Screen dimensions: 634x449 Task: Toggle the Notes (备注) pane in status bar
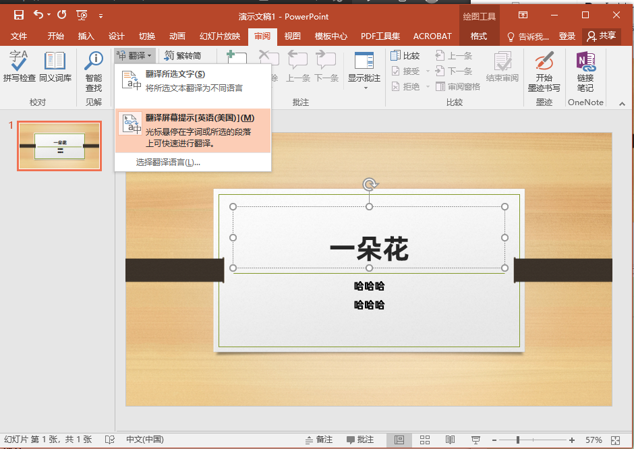point(319,440)
